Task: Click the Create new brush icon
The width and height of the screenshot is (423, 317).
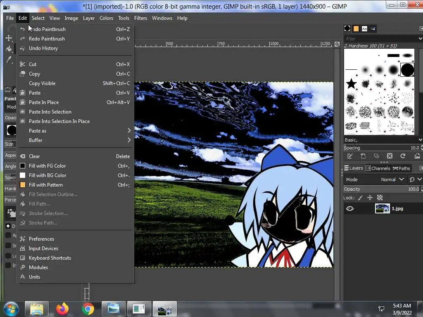Action: coord(363,156)
